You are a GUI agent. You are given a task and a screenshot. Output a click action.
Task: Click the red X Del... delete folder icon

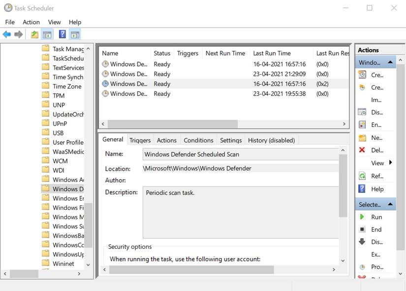point(362,150)
